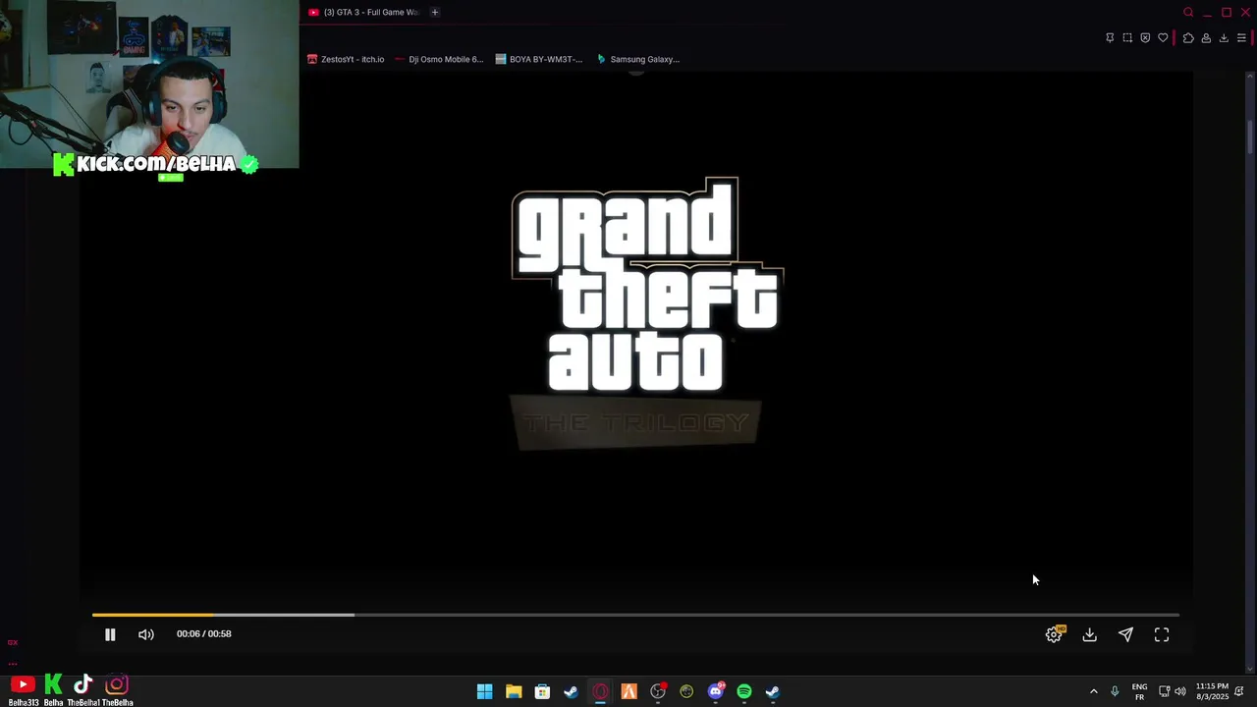Click the GX sidebar button
Image resolution: width=1257 pixels, height=707 pixels.
(x=13, y=642)
